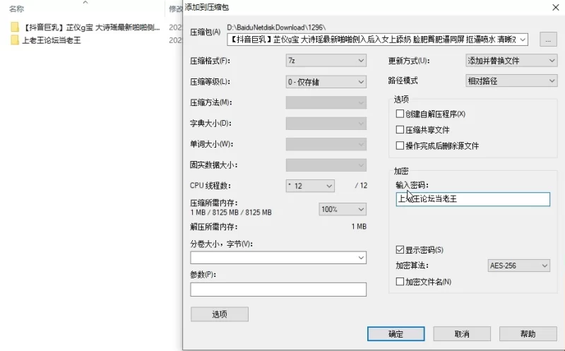Enable 加密文件名 option
The image size is (565, 351).
(400, 282)
